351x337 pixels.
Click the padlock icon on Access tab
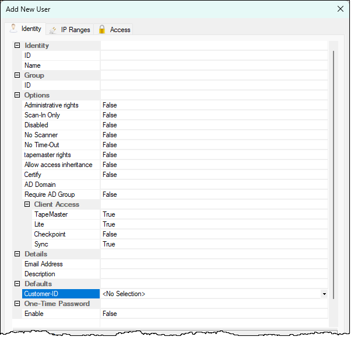[x=102, y=29]
